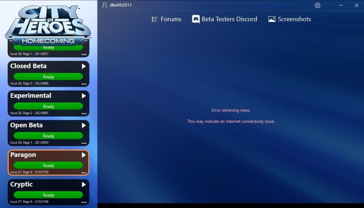
Task: Expand Experimental three-dot options menu
Action: click(x=84, y=113)
